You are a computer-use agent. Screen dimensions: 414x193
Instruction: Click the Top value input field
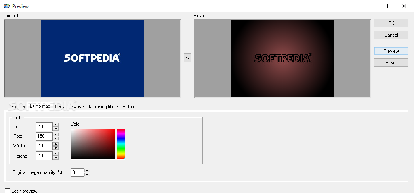coord(44,136)
